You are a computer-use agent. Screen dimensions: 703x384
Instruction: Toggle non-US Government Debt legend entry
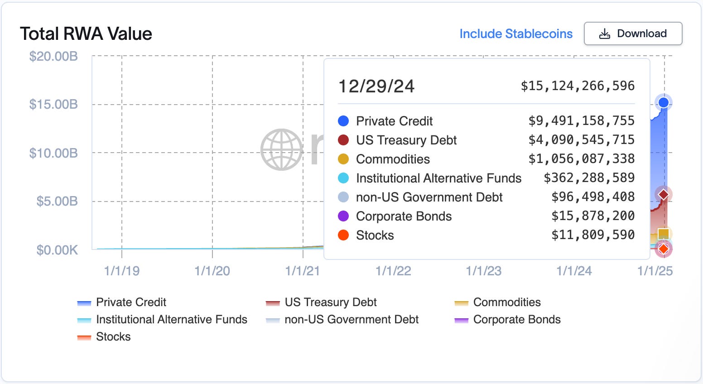click(342, 319)
